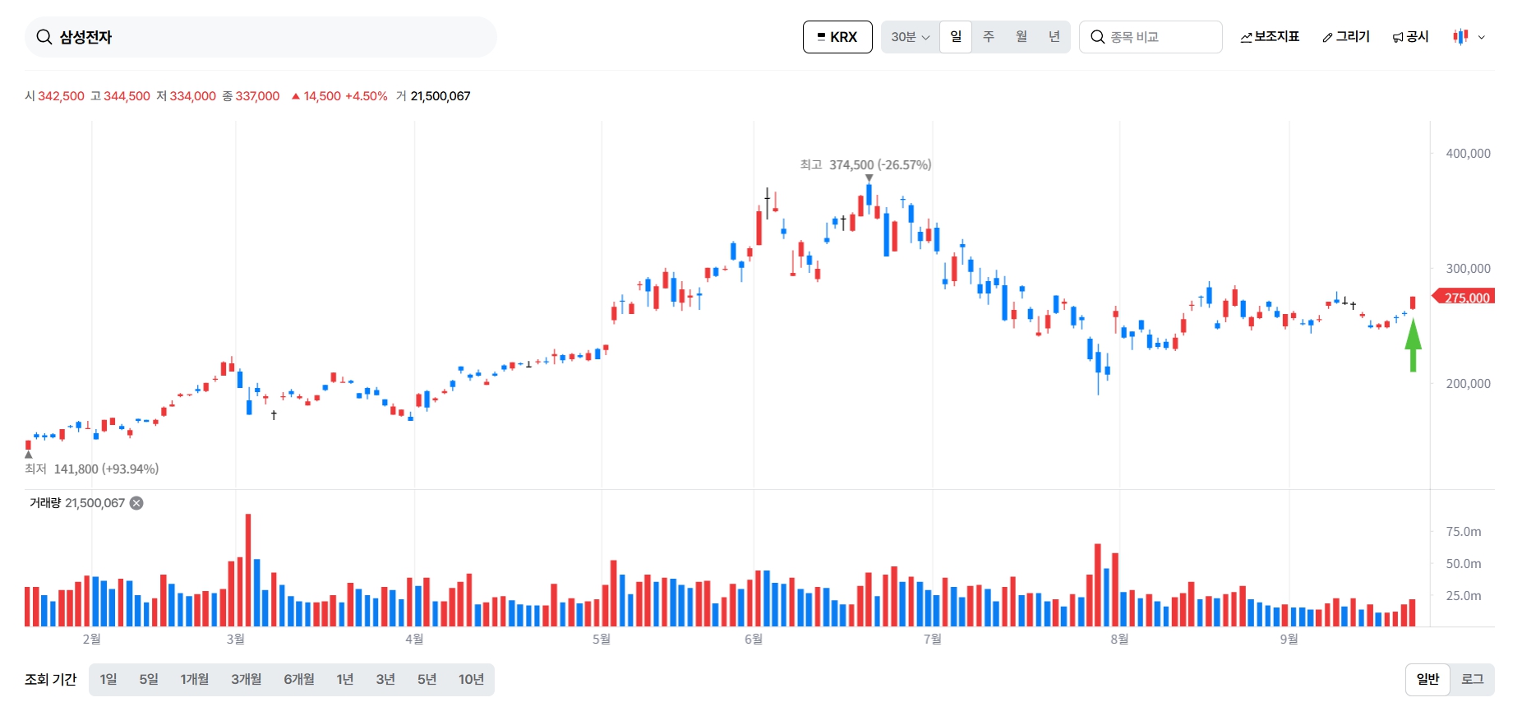Click the 최저 141,800 low label
Screen dimensions: 1522x716
91,469
